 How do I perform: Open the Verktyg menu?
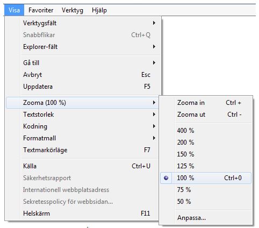[73, 10]
